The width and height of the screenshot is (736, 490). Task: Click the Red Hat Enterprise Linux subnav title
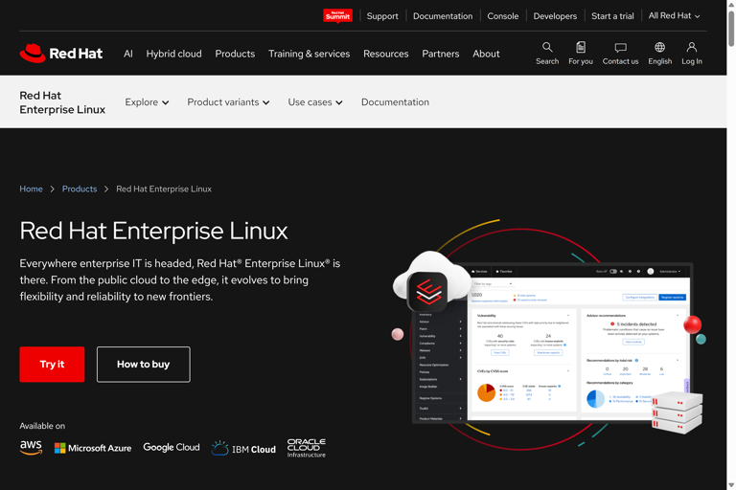click(x=62, y=102)
